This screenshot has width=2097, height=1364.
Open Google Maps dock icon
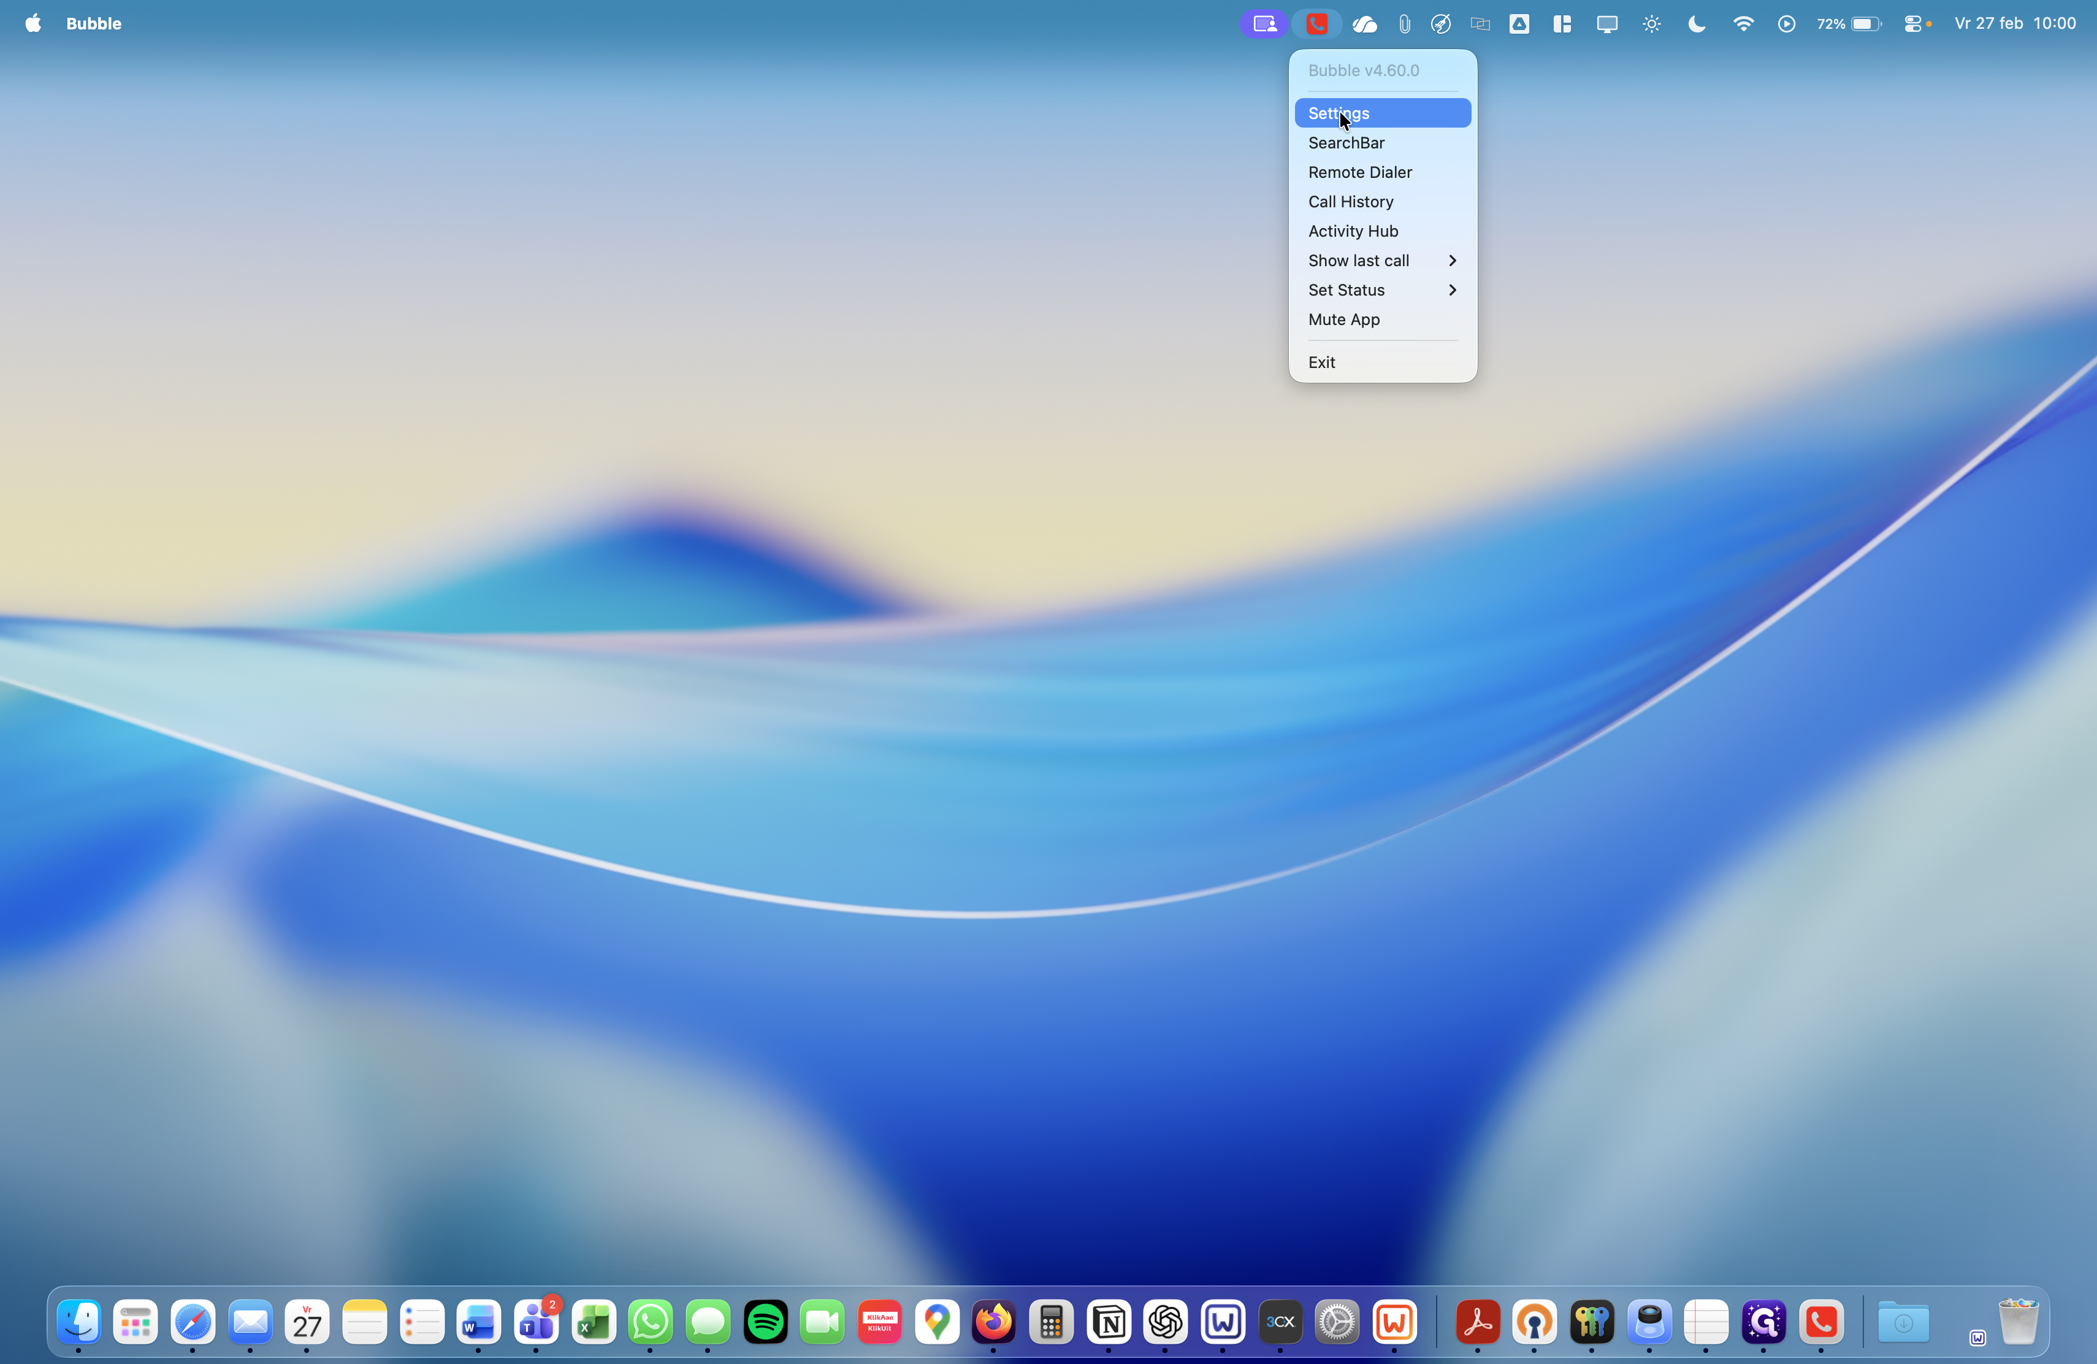point(937,1321)
